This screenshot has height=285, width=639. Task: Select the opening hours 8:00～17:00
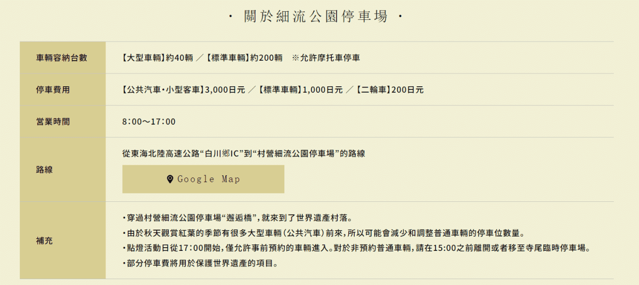coord(149,121)
